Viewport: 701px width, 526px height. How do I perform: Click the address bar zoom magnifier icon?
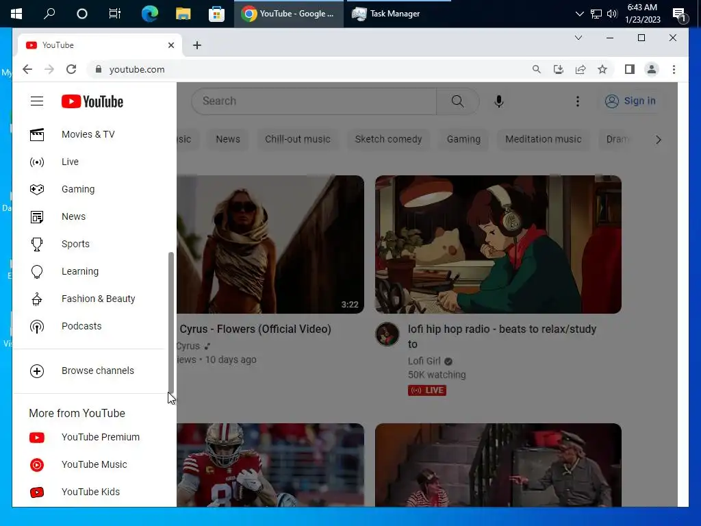click(x=537, y=69)
